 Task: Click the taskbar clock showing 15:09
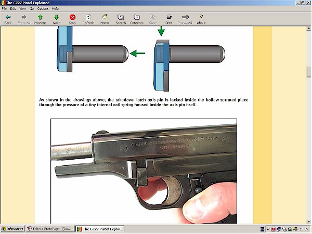[304, 229]
